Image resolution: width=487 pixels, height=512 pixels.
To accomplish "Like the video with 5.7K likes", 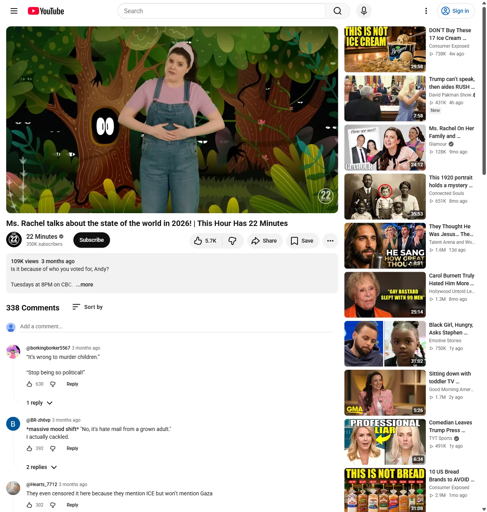I will tap(206, 241).
